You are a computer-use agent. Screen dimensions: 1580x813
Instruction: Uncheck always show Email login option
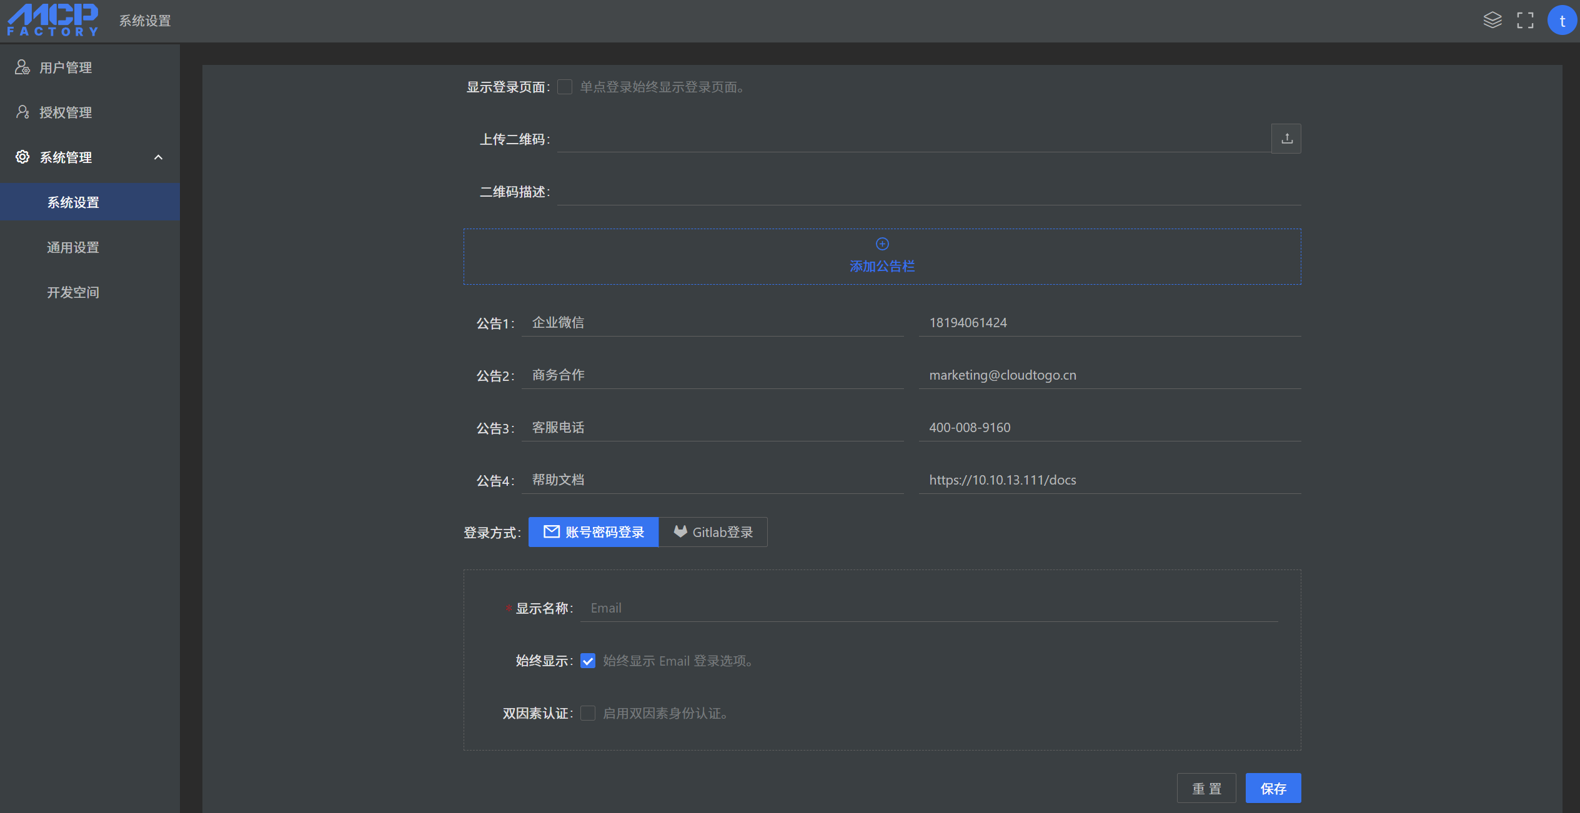tap(588, 661)
